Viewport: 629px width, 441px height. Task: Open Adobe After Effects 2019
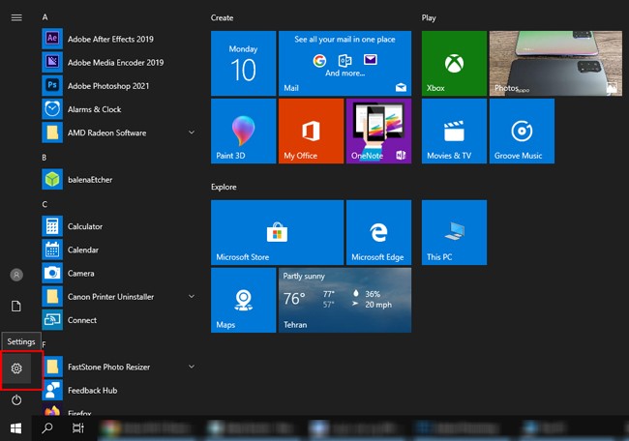pos(120,39)
